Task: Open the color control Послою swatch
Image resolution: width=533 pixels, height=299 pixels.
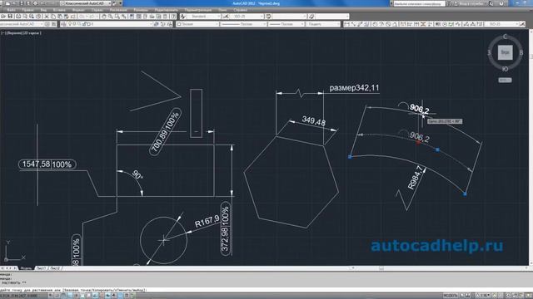Action: point(179,24)
